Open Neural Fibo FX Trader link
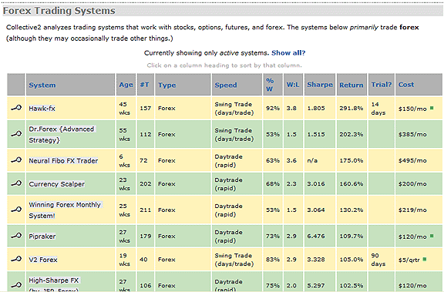444x292 pixels. pos(63,161)
